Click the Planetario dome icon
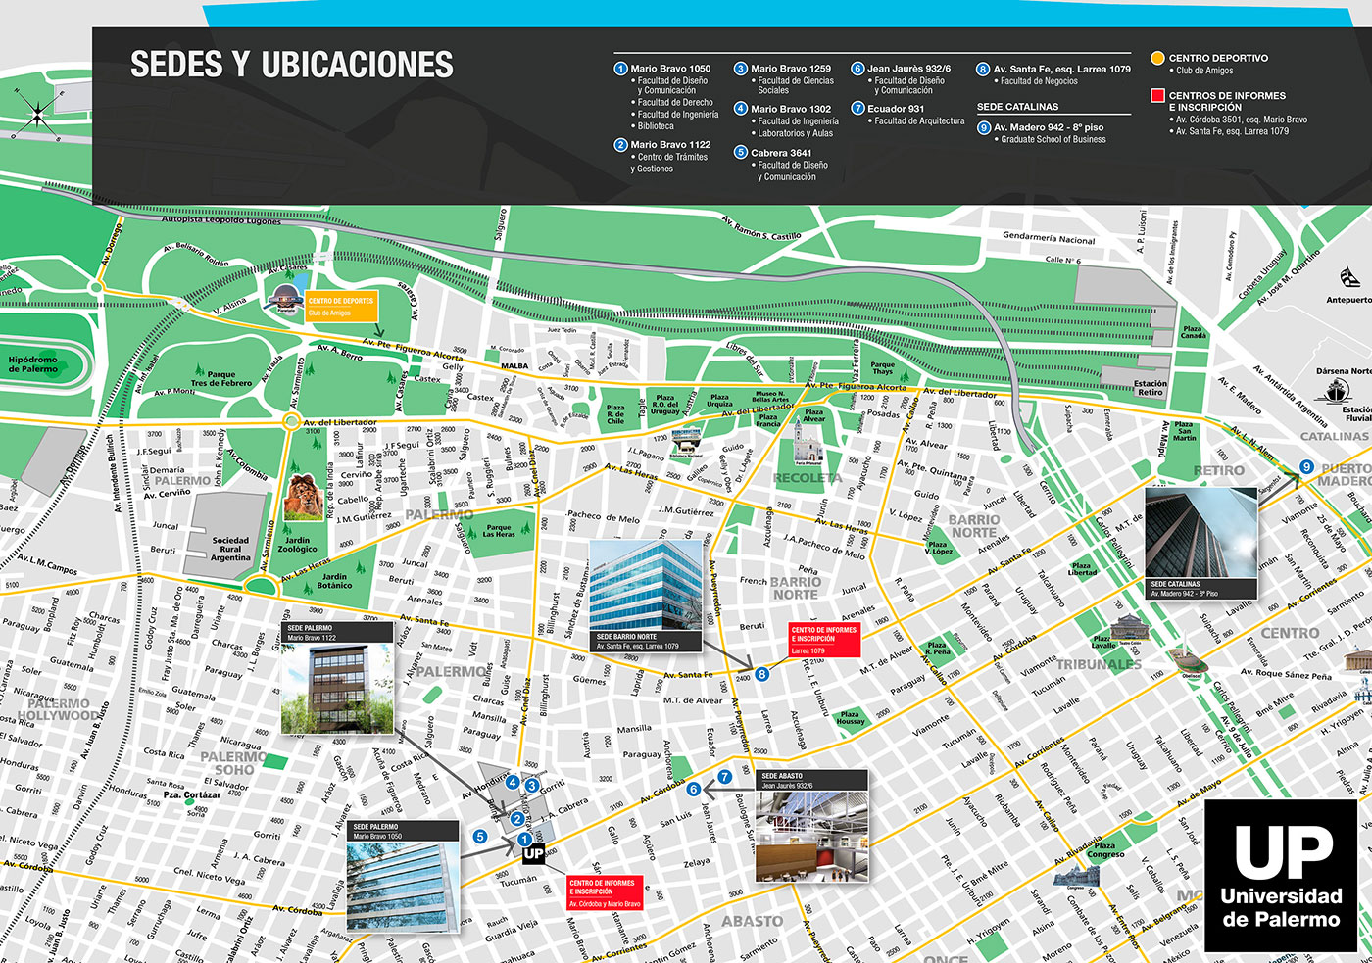The height and width of the screenshot is (963, 1372). click(286, 299)
